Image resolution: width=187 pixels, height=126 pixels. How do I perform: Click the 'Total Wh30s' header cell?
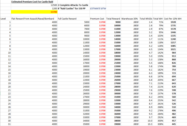click(x=146, y=19)
